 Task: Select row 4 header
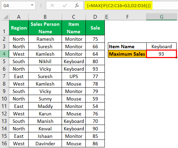click(x=4, y=54)
